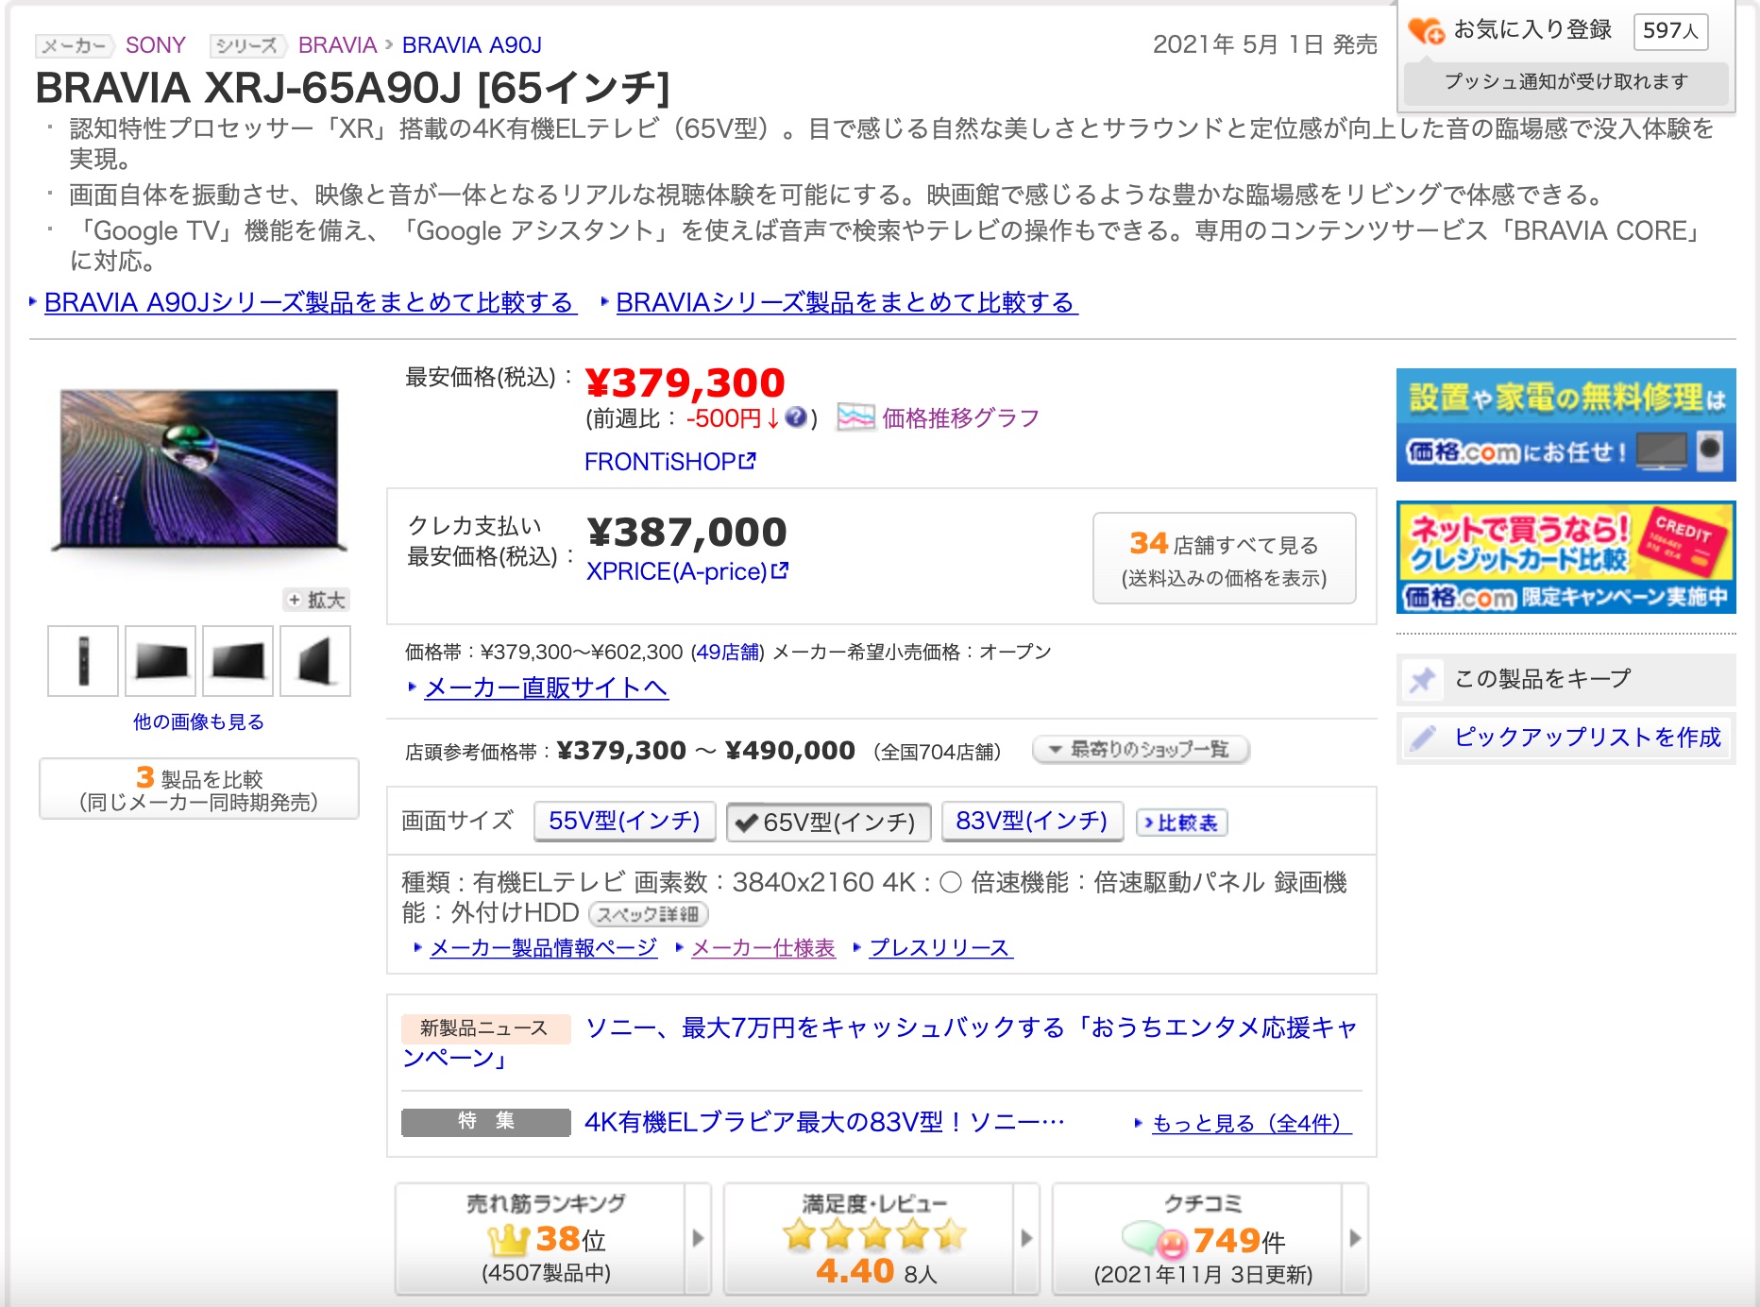
Task: Click the main BRAVIA TV product image
Action: [x=199, y=470]
